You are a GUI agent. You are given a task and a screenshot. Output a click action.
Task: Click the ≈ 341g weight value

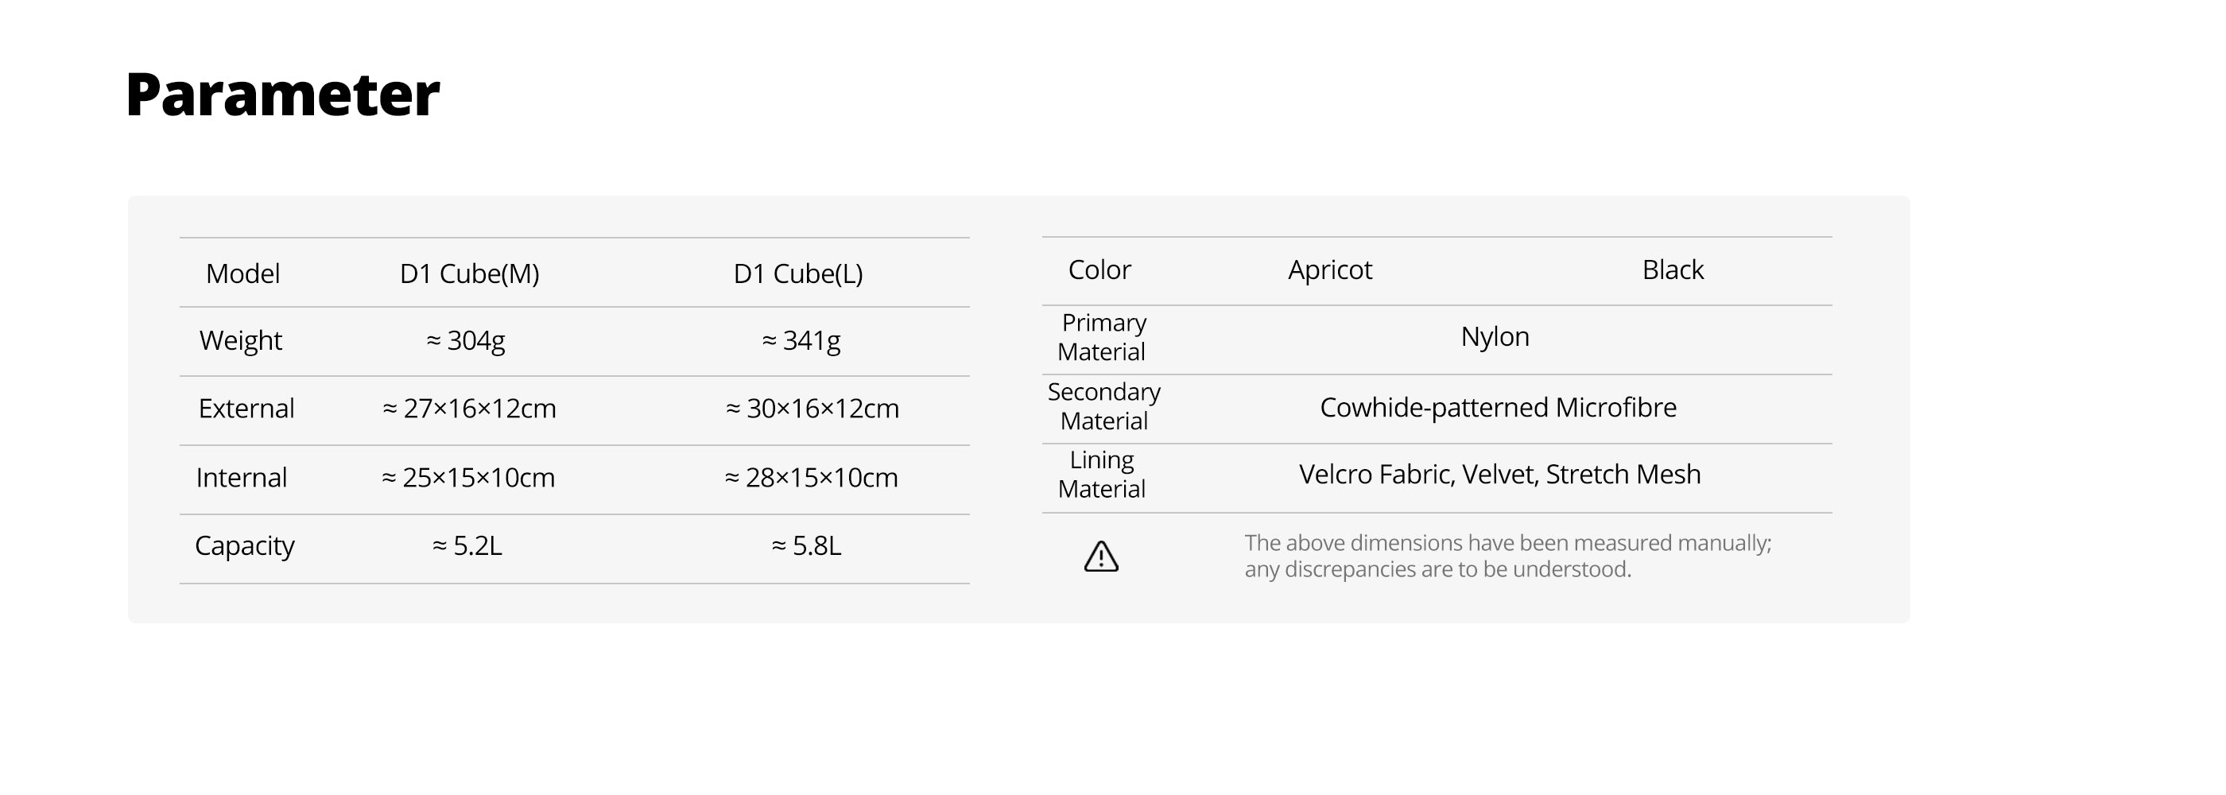801,341
